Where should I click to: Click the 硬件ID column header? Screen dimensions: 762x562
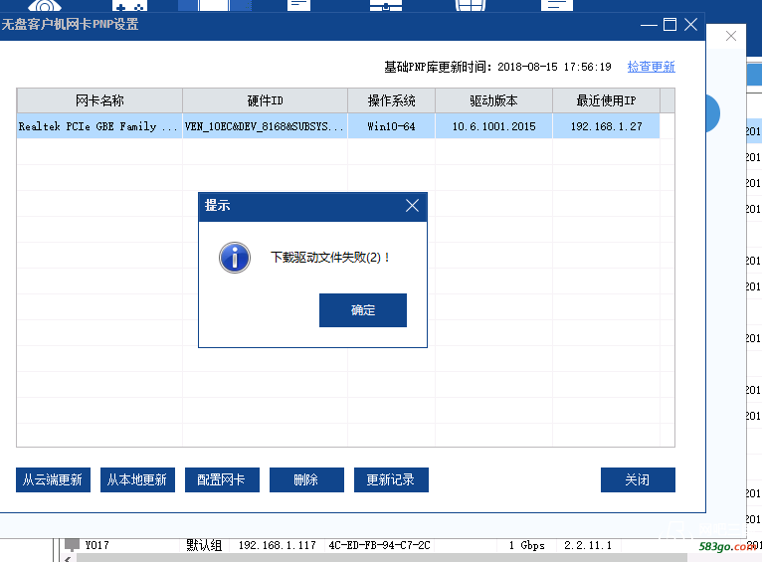pos(265,100)
